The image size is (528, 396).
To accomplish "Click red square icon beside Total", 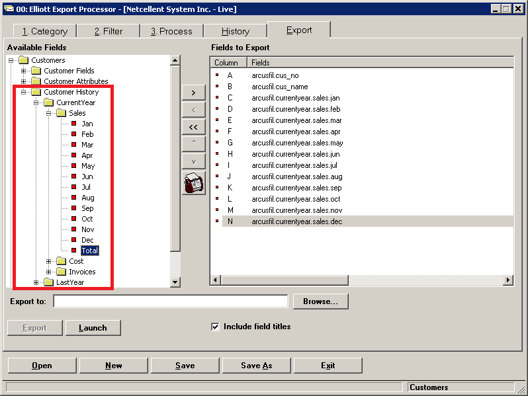I will coord(73,251).
